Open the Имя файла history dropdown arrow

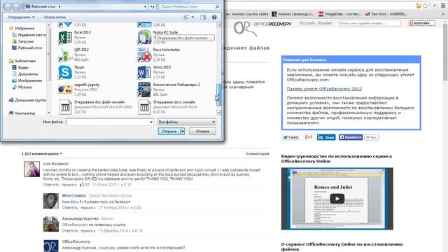pos(151,122)
